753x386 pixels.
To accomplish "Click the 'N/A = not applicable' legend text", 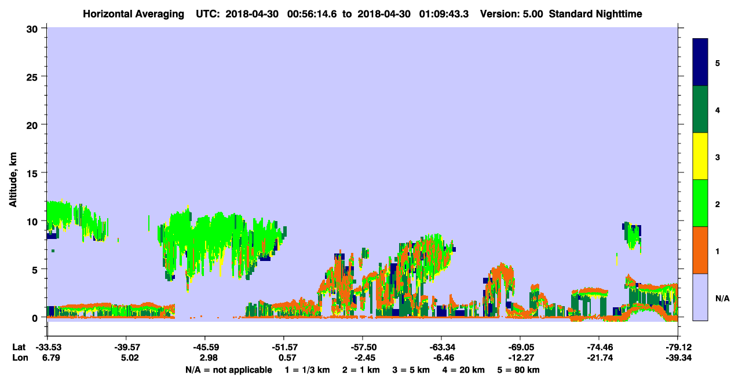I will click(228, 370).
